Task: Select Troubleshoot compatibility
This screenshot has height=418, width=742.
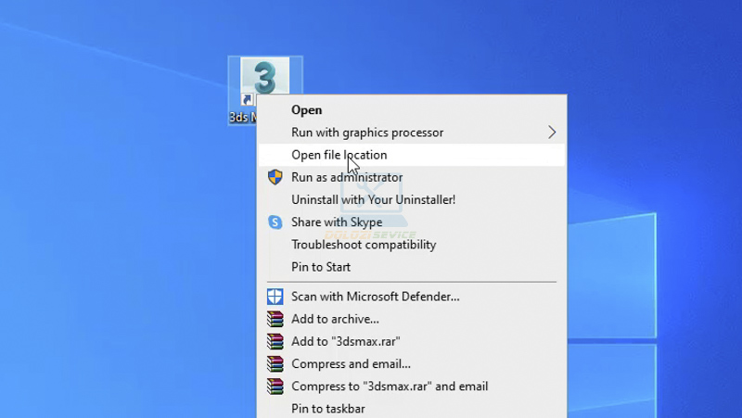Action: tap(364, 245)
